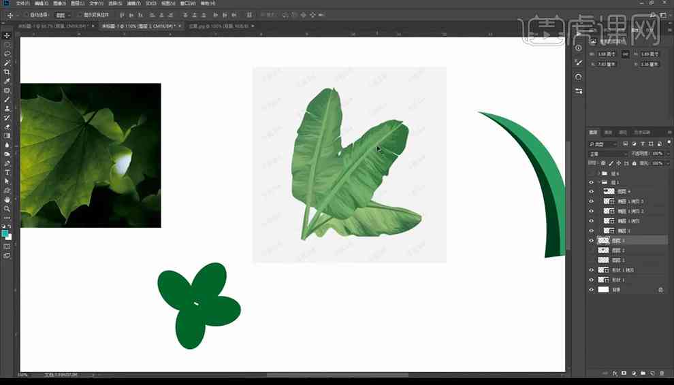The height and width of the screenshot is (385, 674).
Task: Click the Add layer style fx icon
Action: point(615,373)
